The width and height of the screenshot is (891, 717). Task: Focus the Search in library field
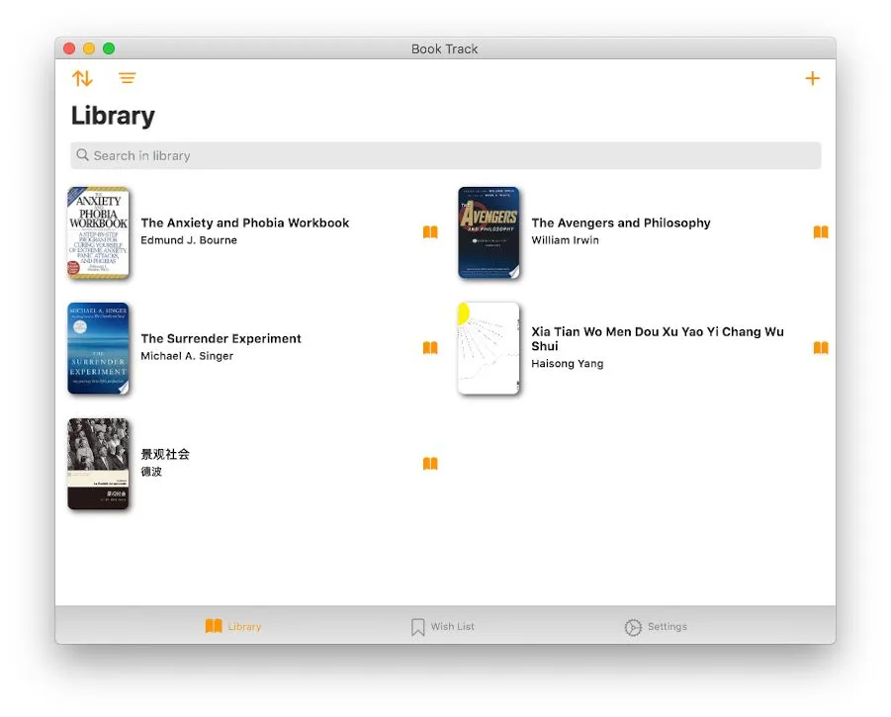(445, 155)
